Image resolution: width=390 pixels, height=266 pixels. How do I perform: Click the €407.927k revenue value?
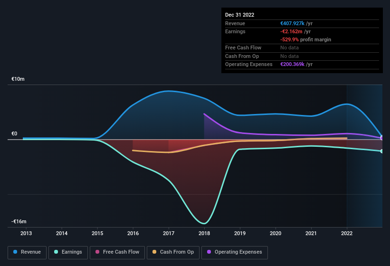292,23
